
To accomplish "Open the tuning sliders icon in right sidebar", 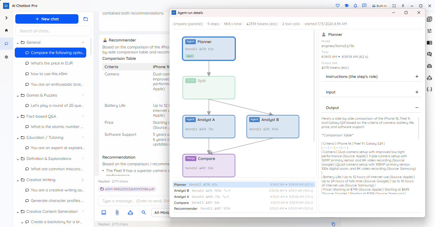I will [429, 31].
